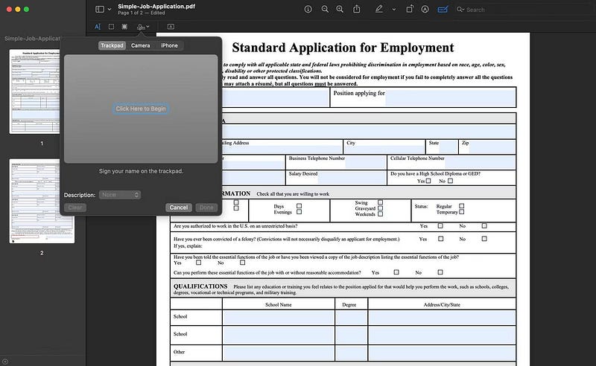This screenshot has height=366, width=596.
Task: Zoom out using the magnifier minus icon
Action: [x=325, y=9]
